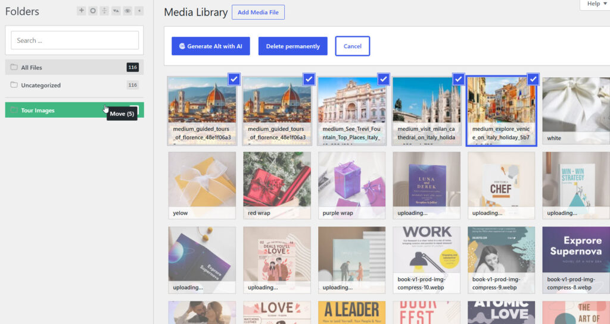610x324 pixels.
Task: Click the Add Media File button
Action: (x=258, y=12)
